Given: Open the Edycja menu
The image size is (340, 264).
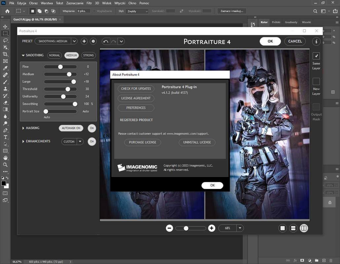Looking at the screenshot, I should [x=22, y=3].
